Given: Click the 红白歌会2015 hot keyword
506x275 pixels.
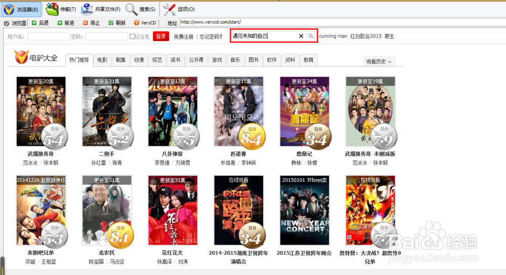Looking at the screenshot, I should 366,36.
